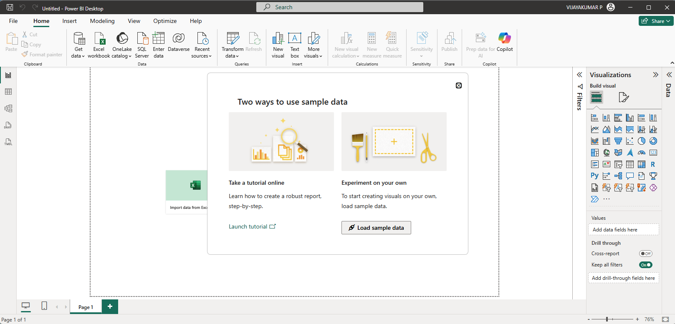Insert a Text box from the ribbon
Image resolution: width=675 pixels, height=324 pixels.
point(295,39)
